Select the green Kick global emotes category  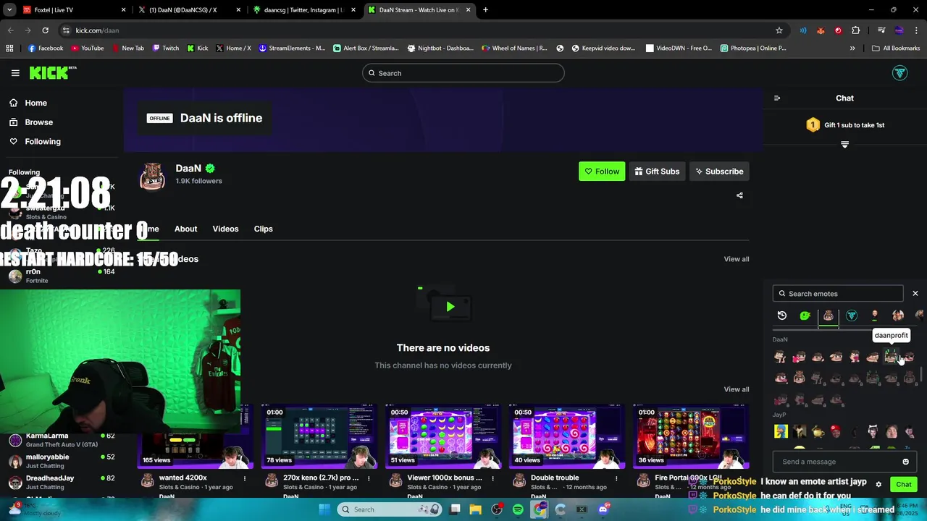pyautogui.click(x=805, y=315)
